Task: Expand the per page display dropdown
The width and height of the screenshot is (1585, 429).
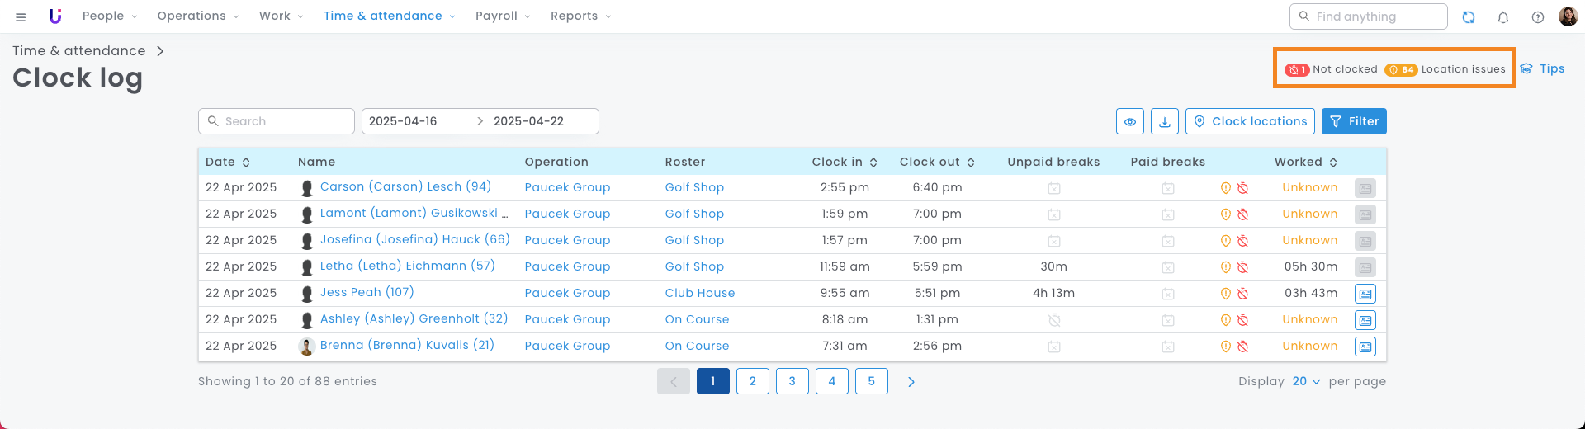Action: tap(1306, 381)
